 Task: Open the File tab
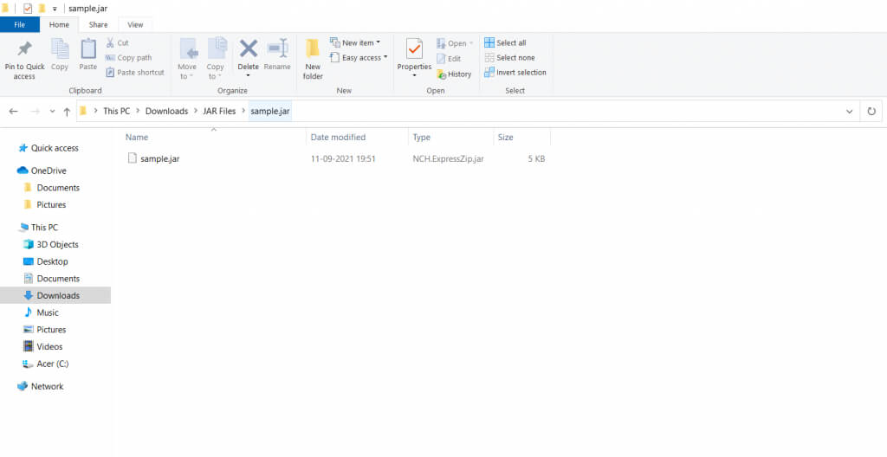tap(20, 25)
